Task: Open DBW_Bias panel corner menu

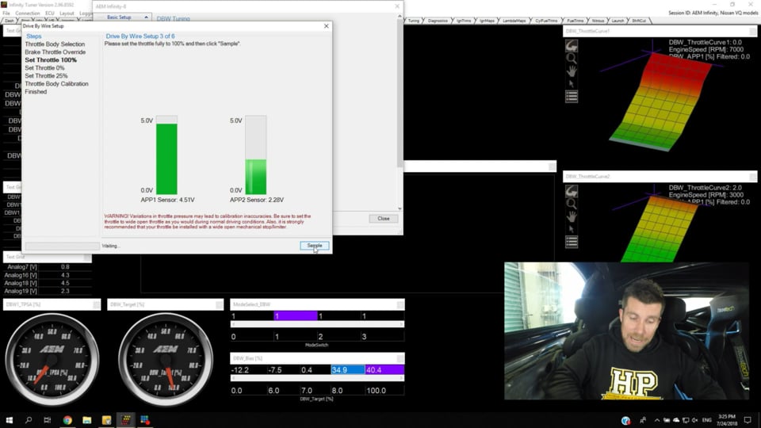Action: 400,358
